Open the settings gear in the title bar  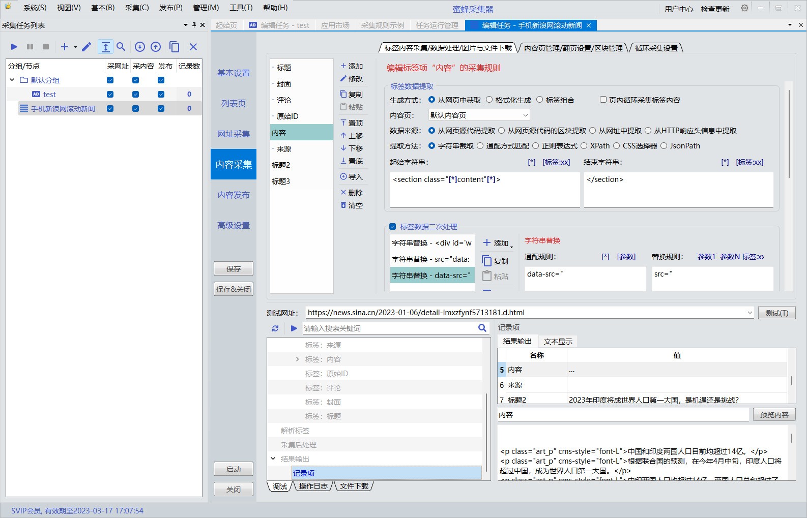[744, 8]
